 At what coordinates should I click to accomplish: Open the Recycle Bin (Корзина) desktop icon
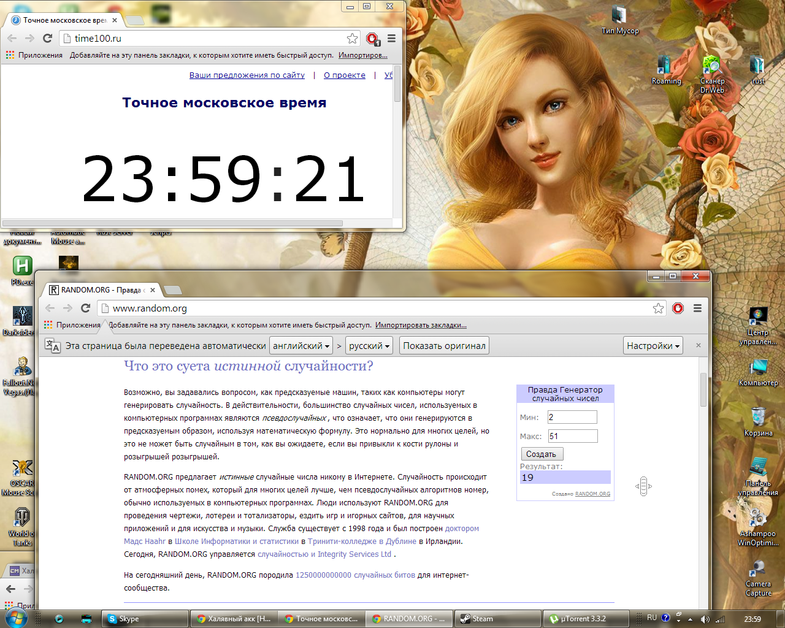pos(758,418)
